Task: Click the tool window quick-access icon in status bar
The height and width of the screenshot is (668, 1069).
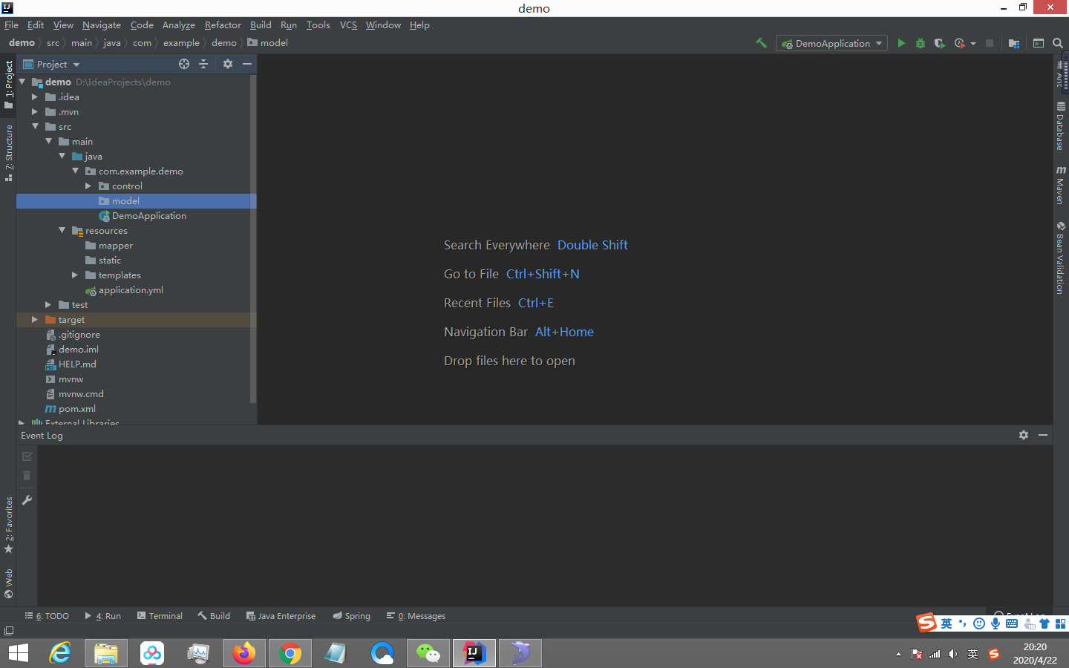Action: pos(9,631)
